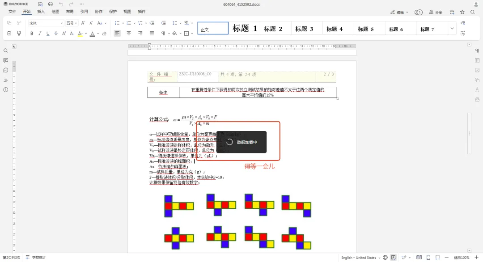Zoom in with the plus button
The image size is (483, 262).
click(x=477, y=258)
